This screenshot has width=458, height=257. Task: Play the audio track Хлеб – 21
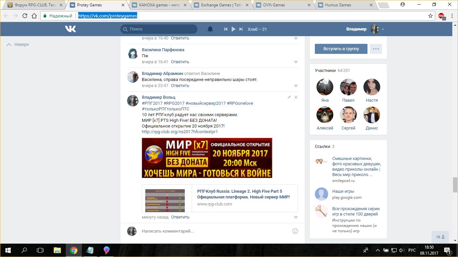[x=234, y=29]
